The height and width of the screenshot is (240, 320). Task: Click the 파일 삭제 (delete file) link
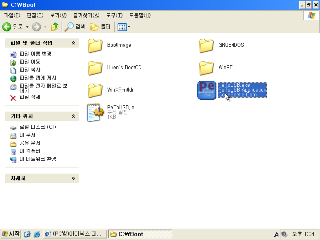click(x=30, y=97)
